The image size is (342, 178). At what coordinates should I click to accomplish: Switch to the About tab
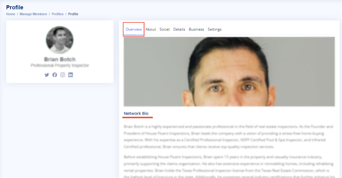151,29
